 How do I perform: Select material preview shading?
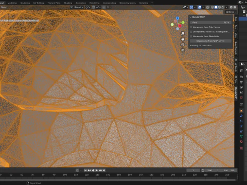click(x=219, y=7)
